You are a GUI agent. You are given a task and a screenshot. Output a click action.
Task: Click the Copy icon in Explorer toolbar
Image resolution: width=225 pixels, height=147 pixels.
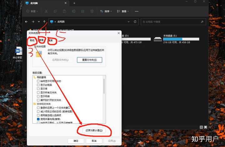click(x=55, y=11)
